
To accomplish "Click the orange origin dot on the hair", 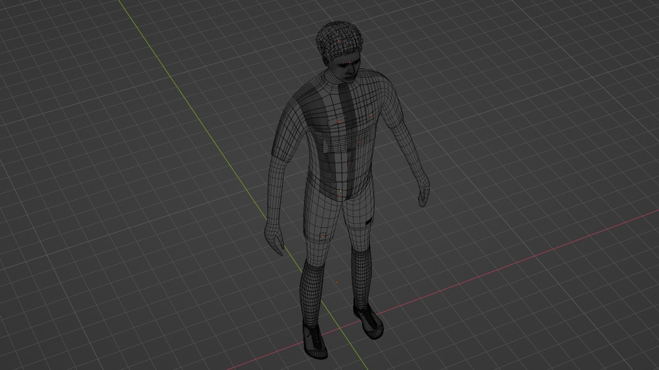I will pyautogui.click(x=338, y=41).
